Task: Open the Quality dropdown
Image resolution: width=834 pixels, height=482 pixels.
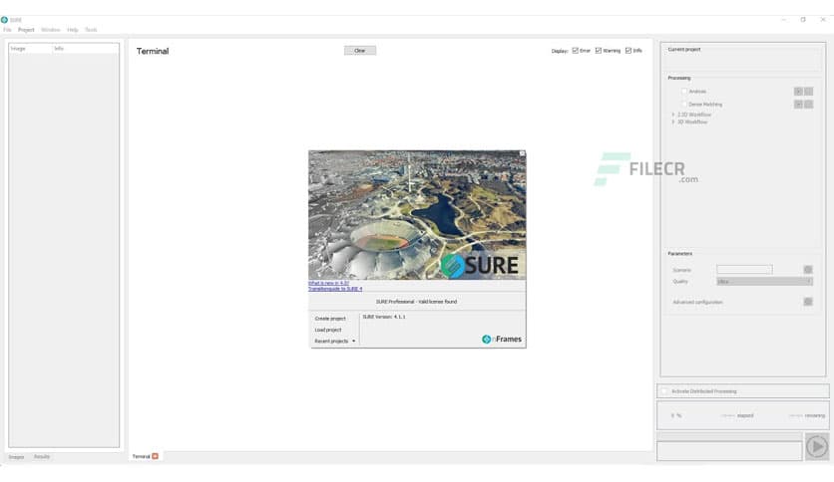Action: click(764, 282)
